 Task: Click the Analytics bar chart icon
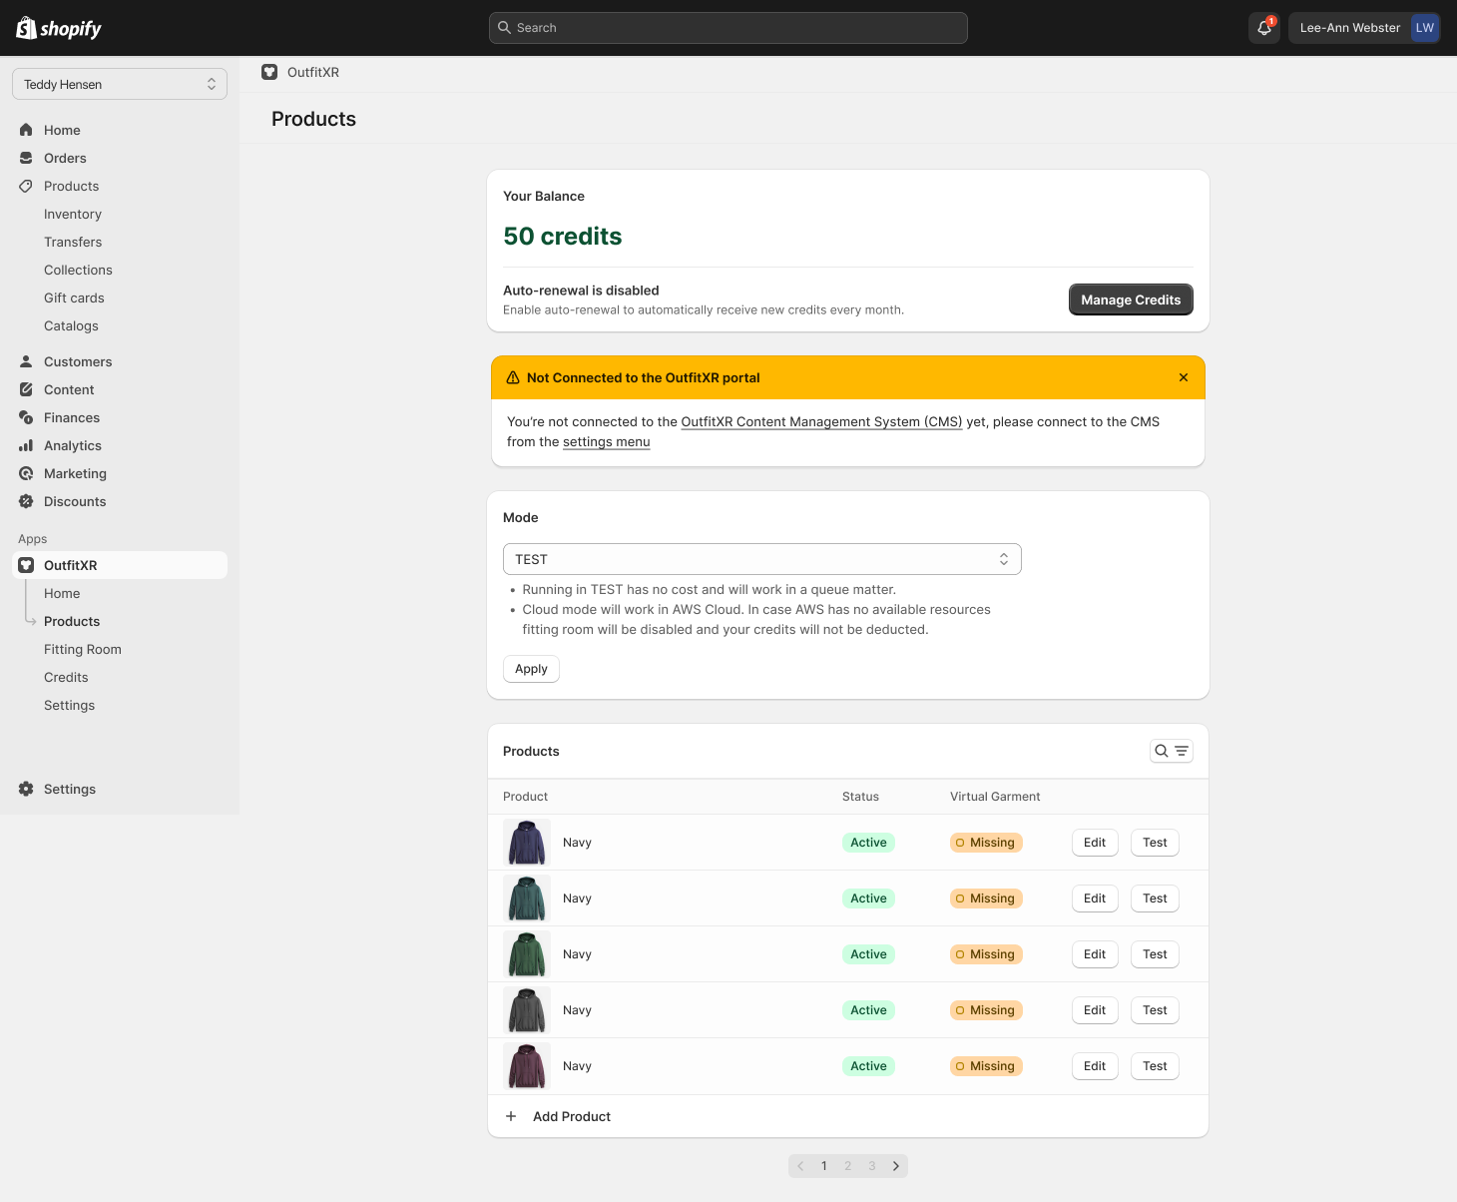click(26, 445)
